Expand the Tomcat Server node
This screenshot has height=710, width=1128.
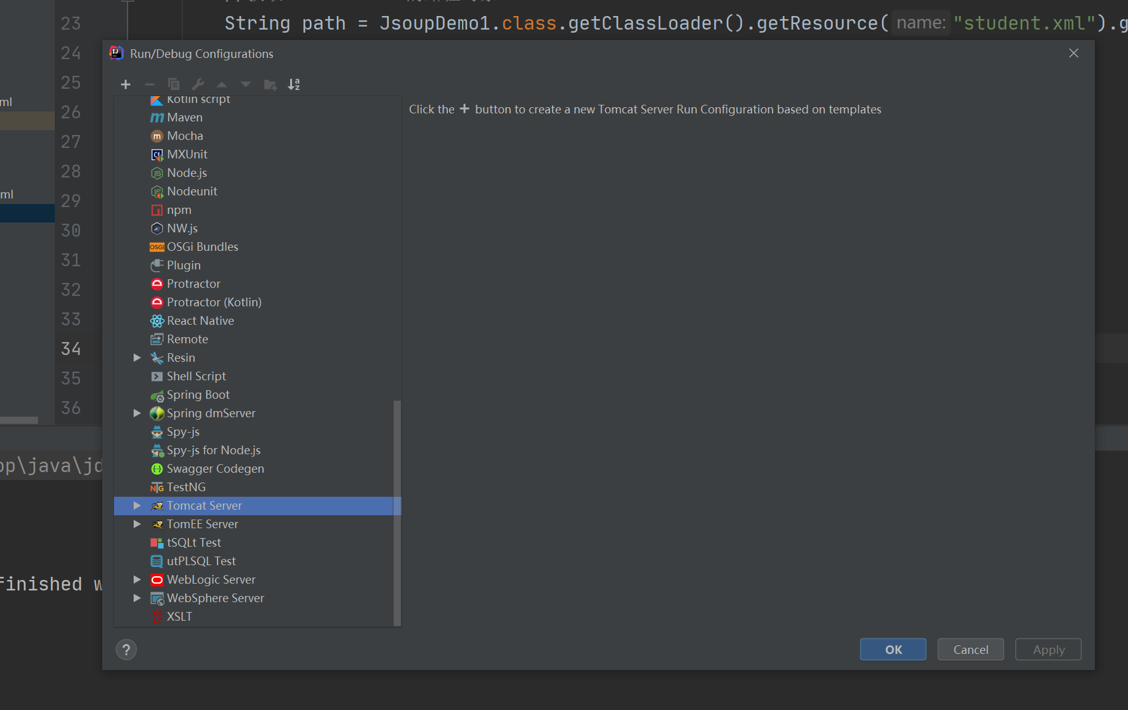click(137, 505)
